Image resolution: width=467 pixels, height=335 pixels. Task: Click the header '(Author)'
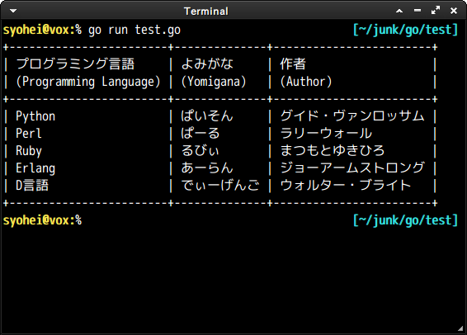pyautogui.click(x=306, y=82)
